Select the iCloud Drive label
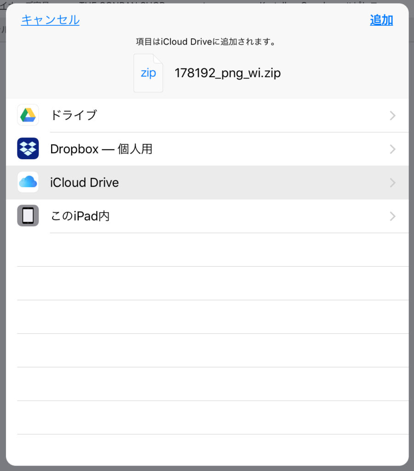This screenshot has width=414, height=471. coord(85,183)
